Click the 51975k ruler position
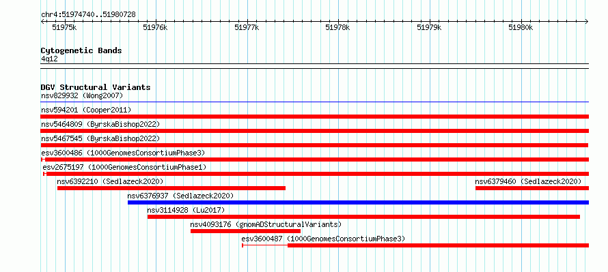Image resolution: width=608 pixels, height=272 pixels. (65, 27)
